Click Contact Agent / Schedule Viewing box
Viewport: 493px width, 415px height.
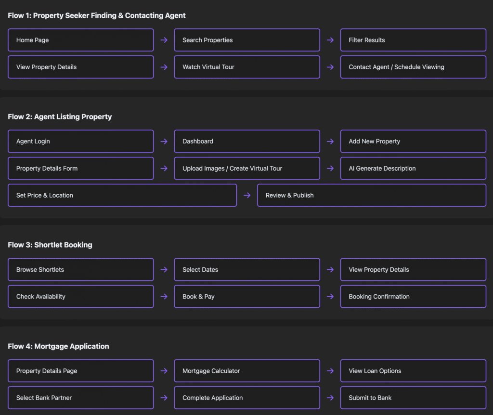pyautogui.click(x=413, y=67)
